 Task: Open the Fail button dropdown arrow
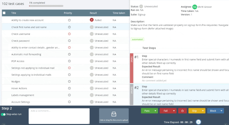[174, 111]
